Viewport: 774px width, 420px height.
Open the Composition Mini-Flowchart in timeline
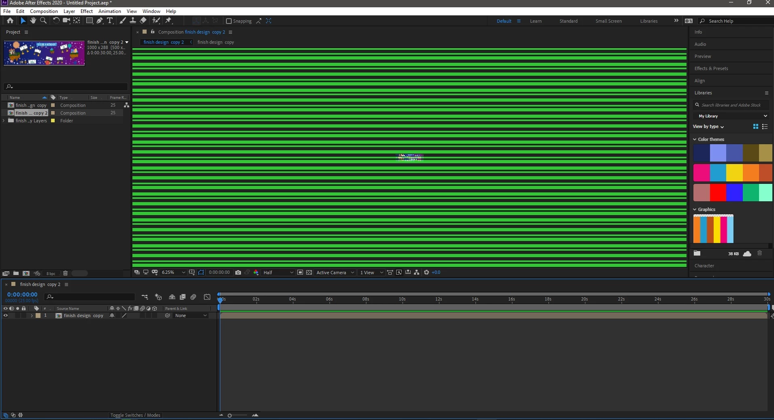(145, 297)
